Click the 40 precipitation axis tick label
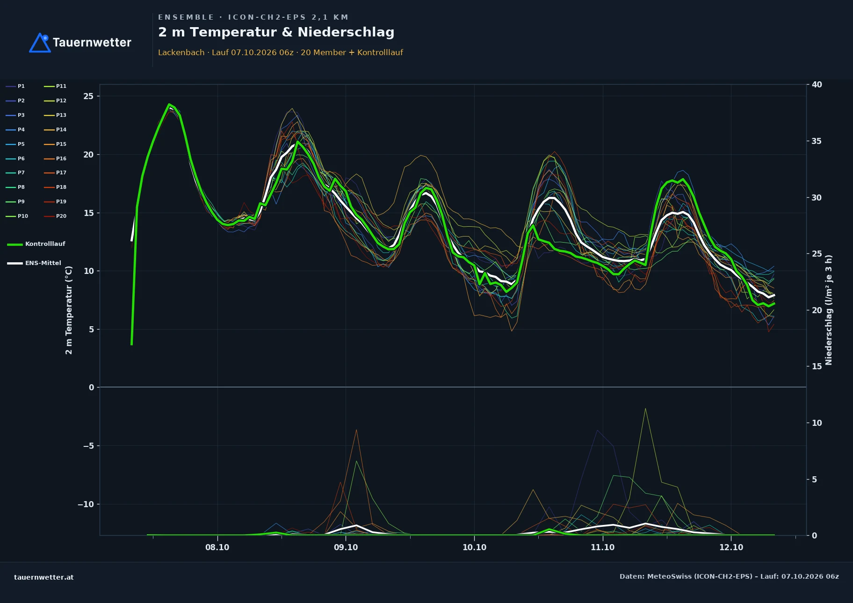 (817, 85)
